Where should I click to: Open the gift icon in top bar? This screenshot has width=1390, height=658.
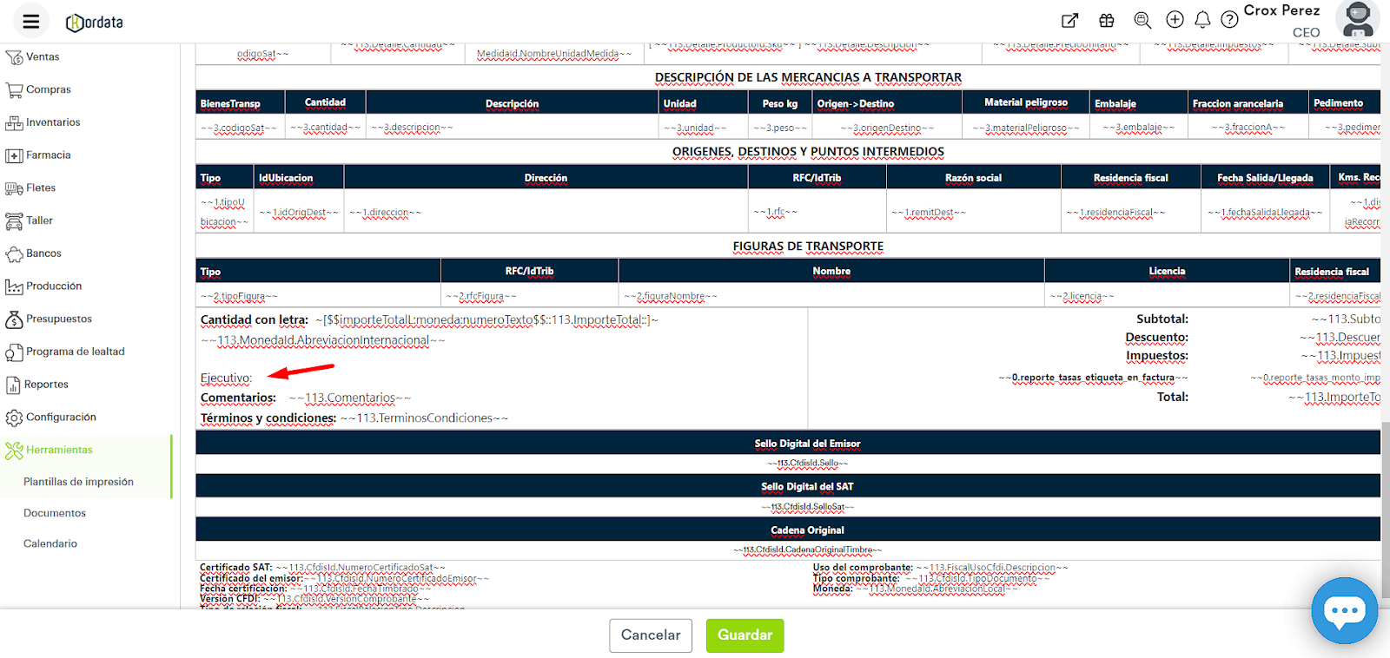pyautogui.click(x=1106, y=21)
